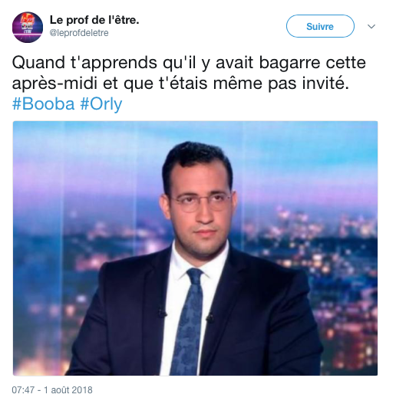
Task: Open the Le prof de l'être profile avatar
Action: coord(28,27)
